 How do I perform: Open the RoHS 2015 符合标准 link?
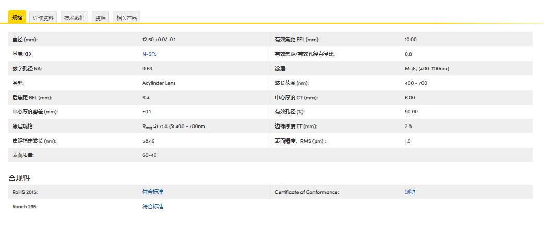pos(152,192)
